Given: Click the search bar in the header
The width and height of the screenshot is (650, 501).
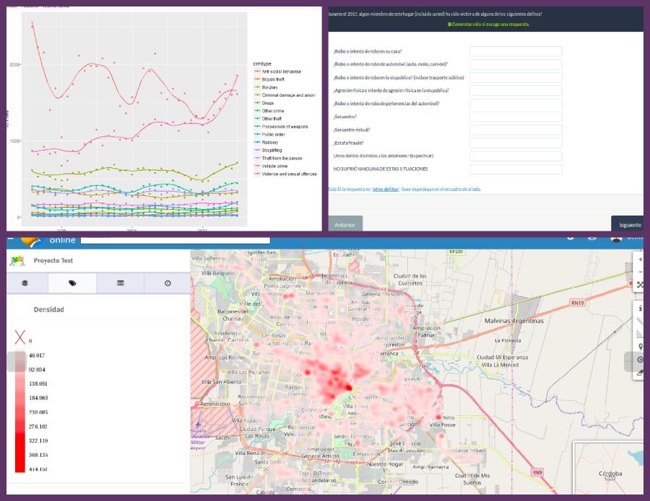Looking at the screenshot, I should click(x=175, y=239).
